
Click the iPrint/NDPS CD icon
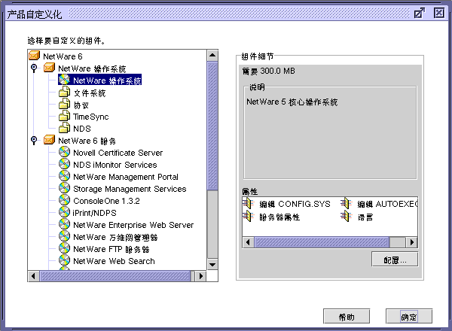pyautogui.click(x=64, y=212)
